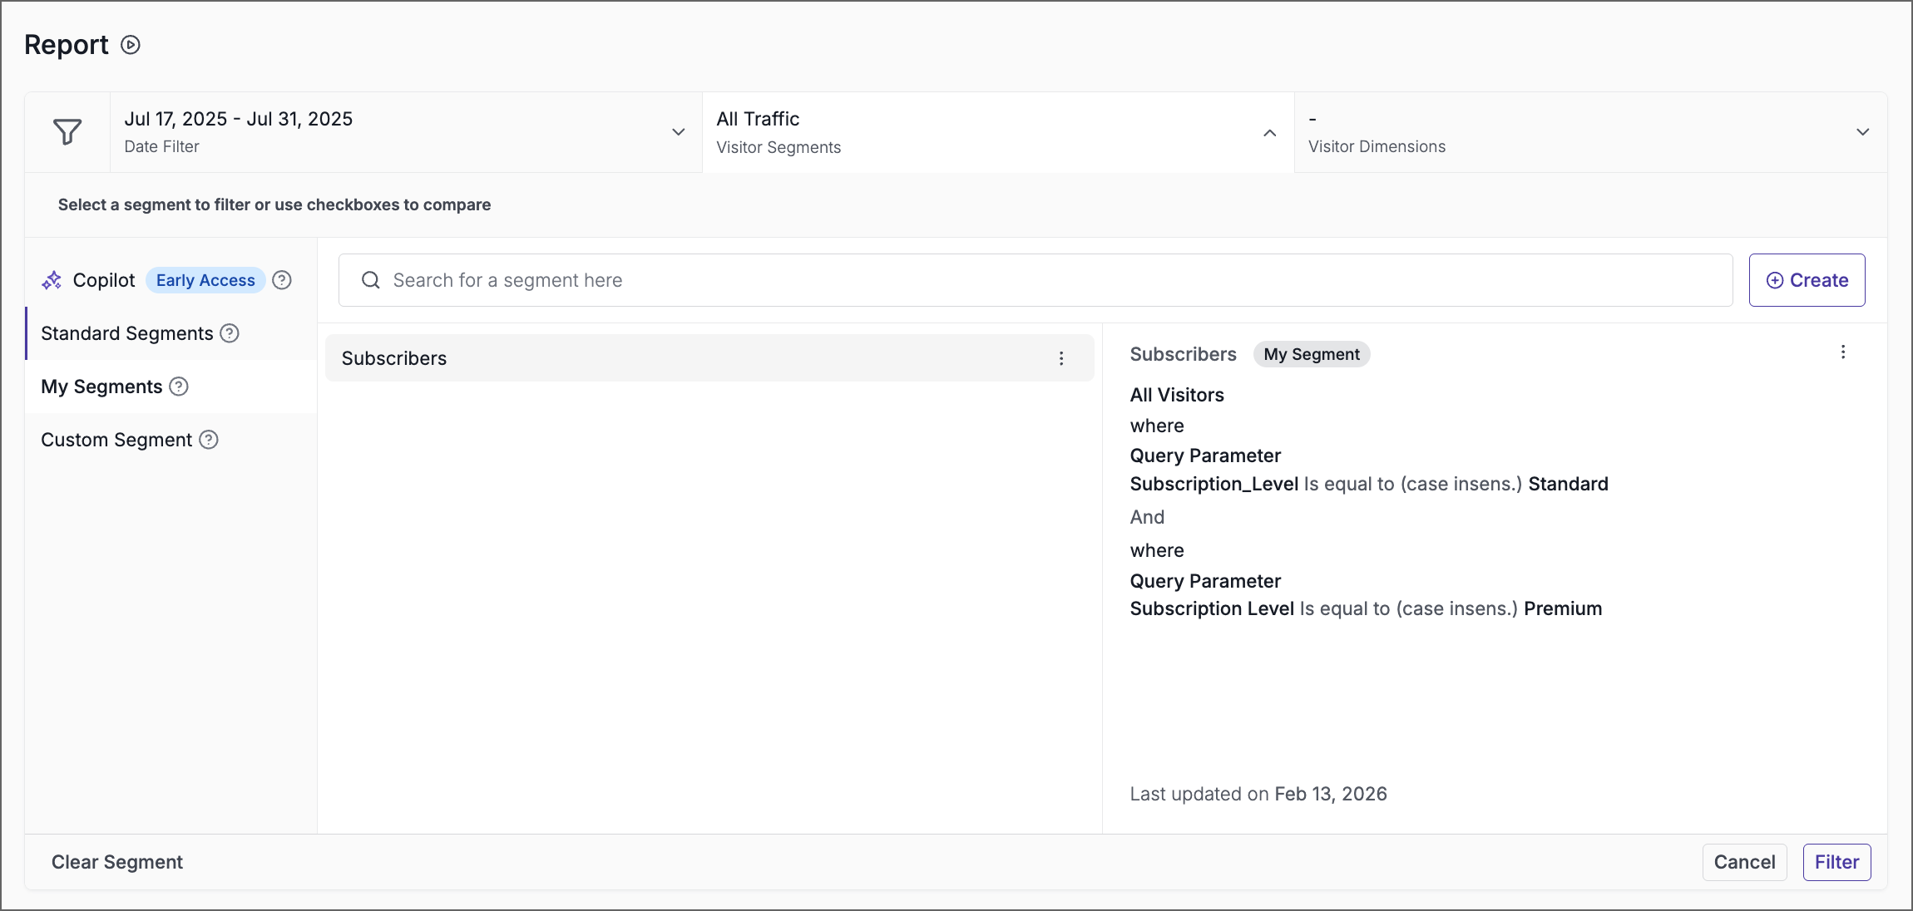Open the Custom Segment section
Screen dimensions: 1913x911
[116, 440]
